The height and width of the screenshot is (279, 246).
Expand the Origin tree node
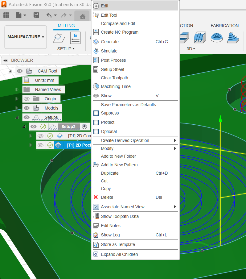point(17,99)
